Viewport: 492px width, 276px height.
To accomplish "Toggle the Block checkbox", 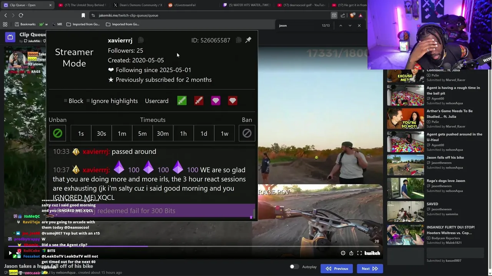I will (66, 101).
